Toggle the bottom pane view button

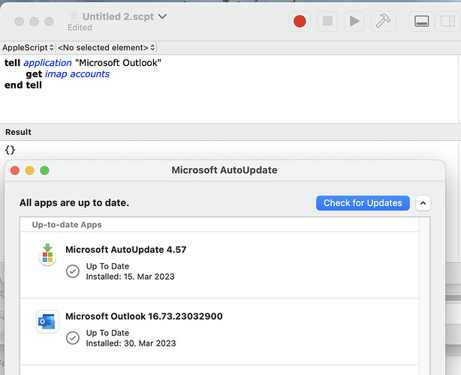tap(423, 21)
